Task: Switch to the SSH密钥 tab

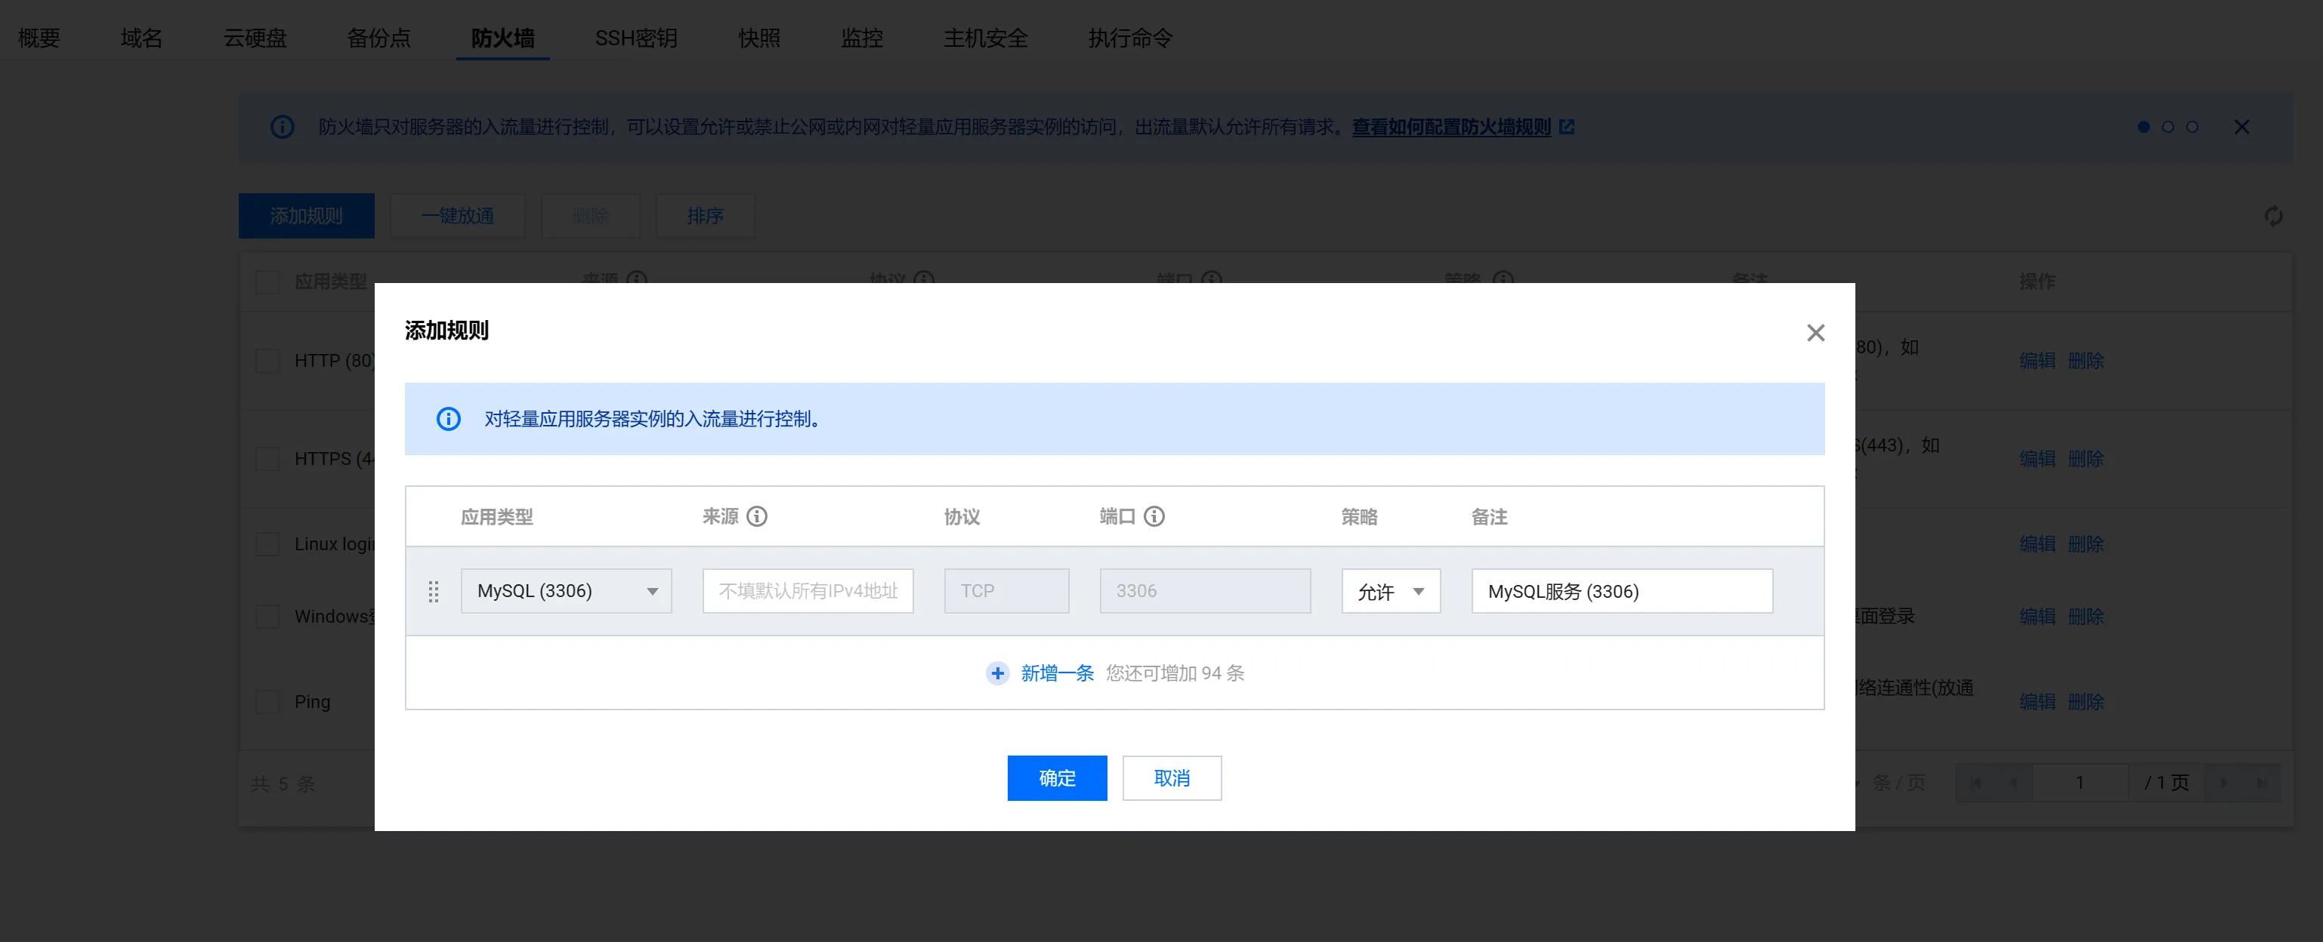Action: (636, 38)
